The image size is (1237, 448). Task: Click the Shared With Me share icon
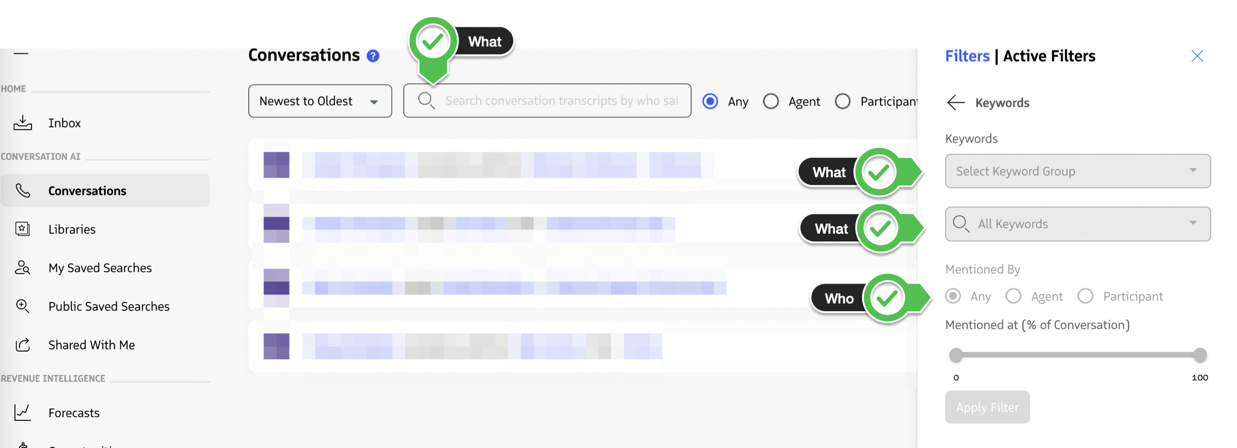(x=23, y=344)
